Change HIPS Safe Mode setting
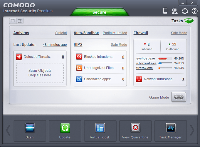This screenshot has height=147, width=200. click(x=119, y=45)
